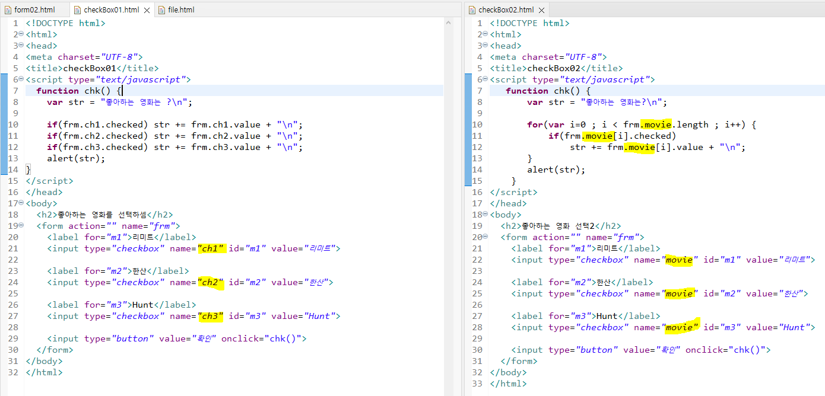Screen dimensions: 825x396
Task: Click label for="m2" 한산 line in checkBox02.html
Action: point(582,282)
